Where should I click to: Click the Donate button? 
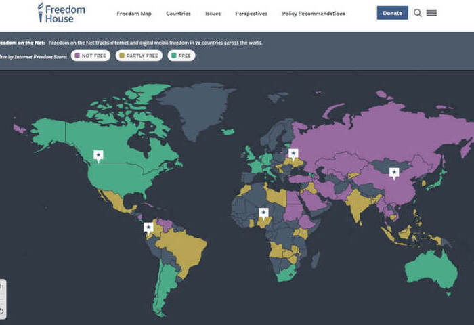pos(392,13)
